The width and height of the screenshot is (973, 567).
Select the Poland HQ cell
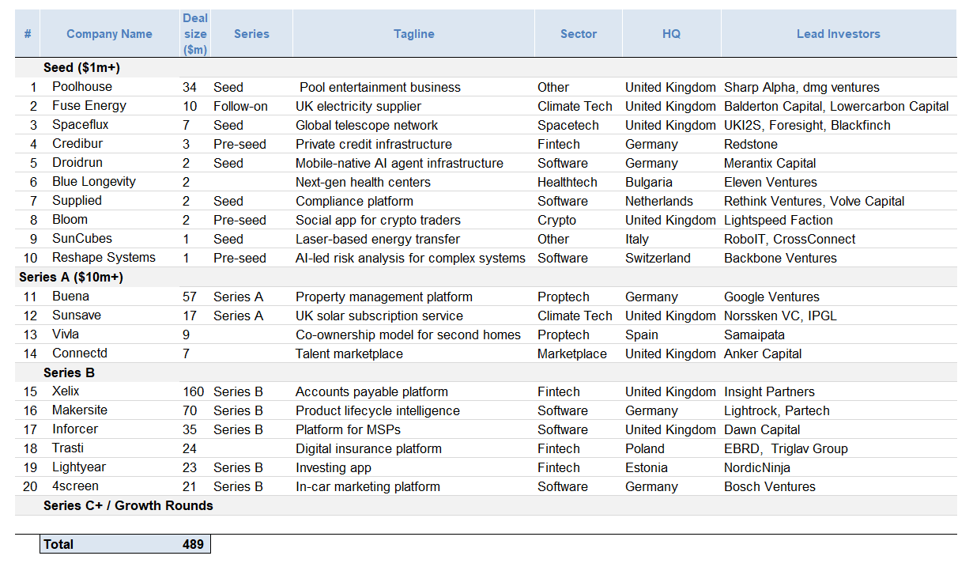pos(645,448)
